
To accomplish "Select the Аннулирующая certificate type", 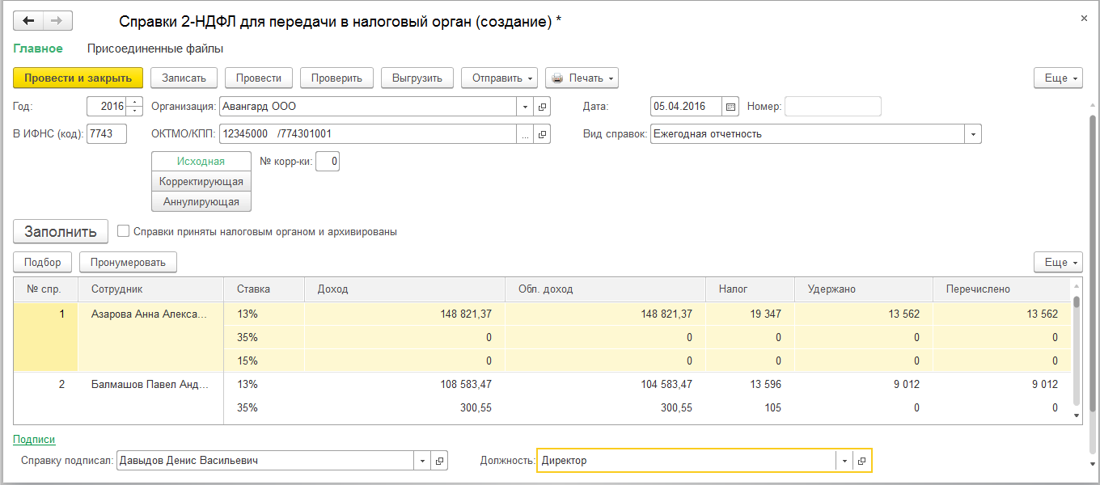I will tap(201, 202).
